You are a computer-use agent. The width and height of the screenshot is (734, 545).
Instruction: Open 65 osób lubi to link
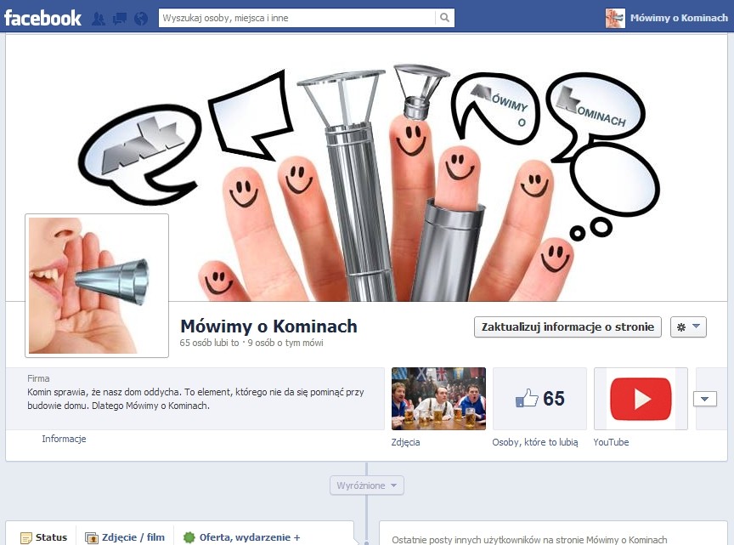[209, 343]
